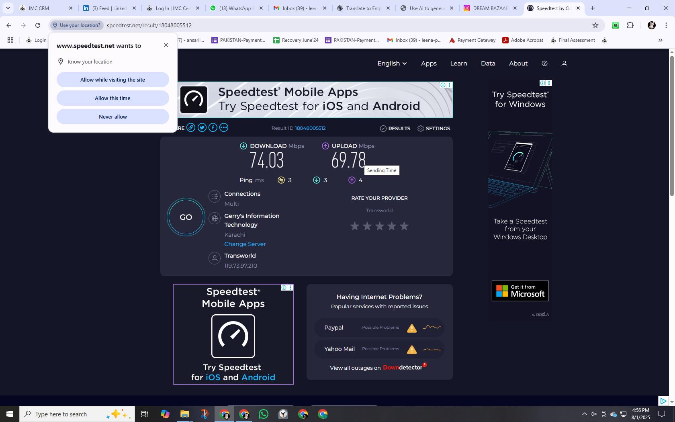Switch to the Gmail Inbox (39) tab
This screenshot has height=422, width=675.
point(299,8)
